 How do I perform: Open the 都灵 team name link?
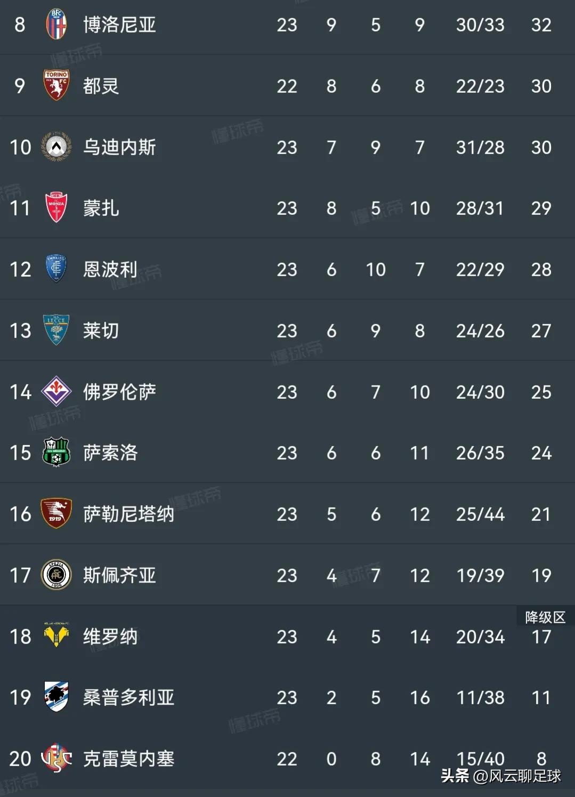[101, 86]
